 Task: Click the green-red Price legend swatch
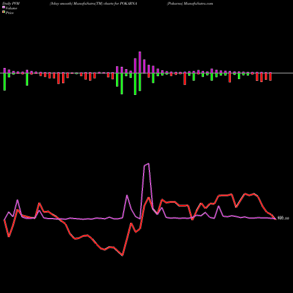tap(4, 12)
